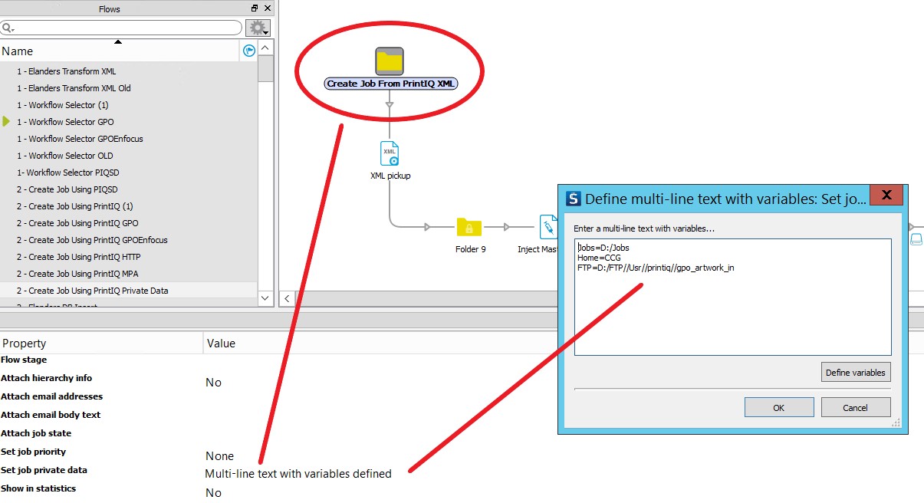Click Multi-line text with variables defined value
This screenshot has width=924, height=503.
pos(298,474)
